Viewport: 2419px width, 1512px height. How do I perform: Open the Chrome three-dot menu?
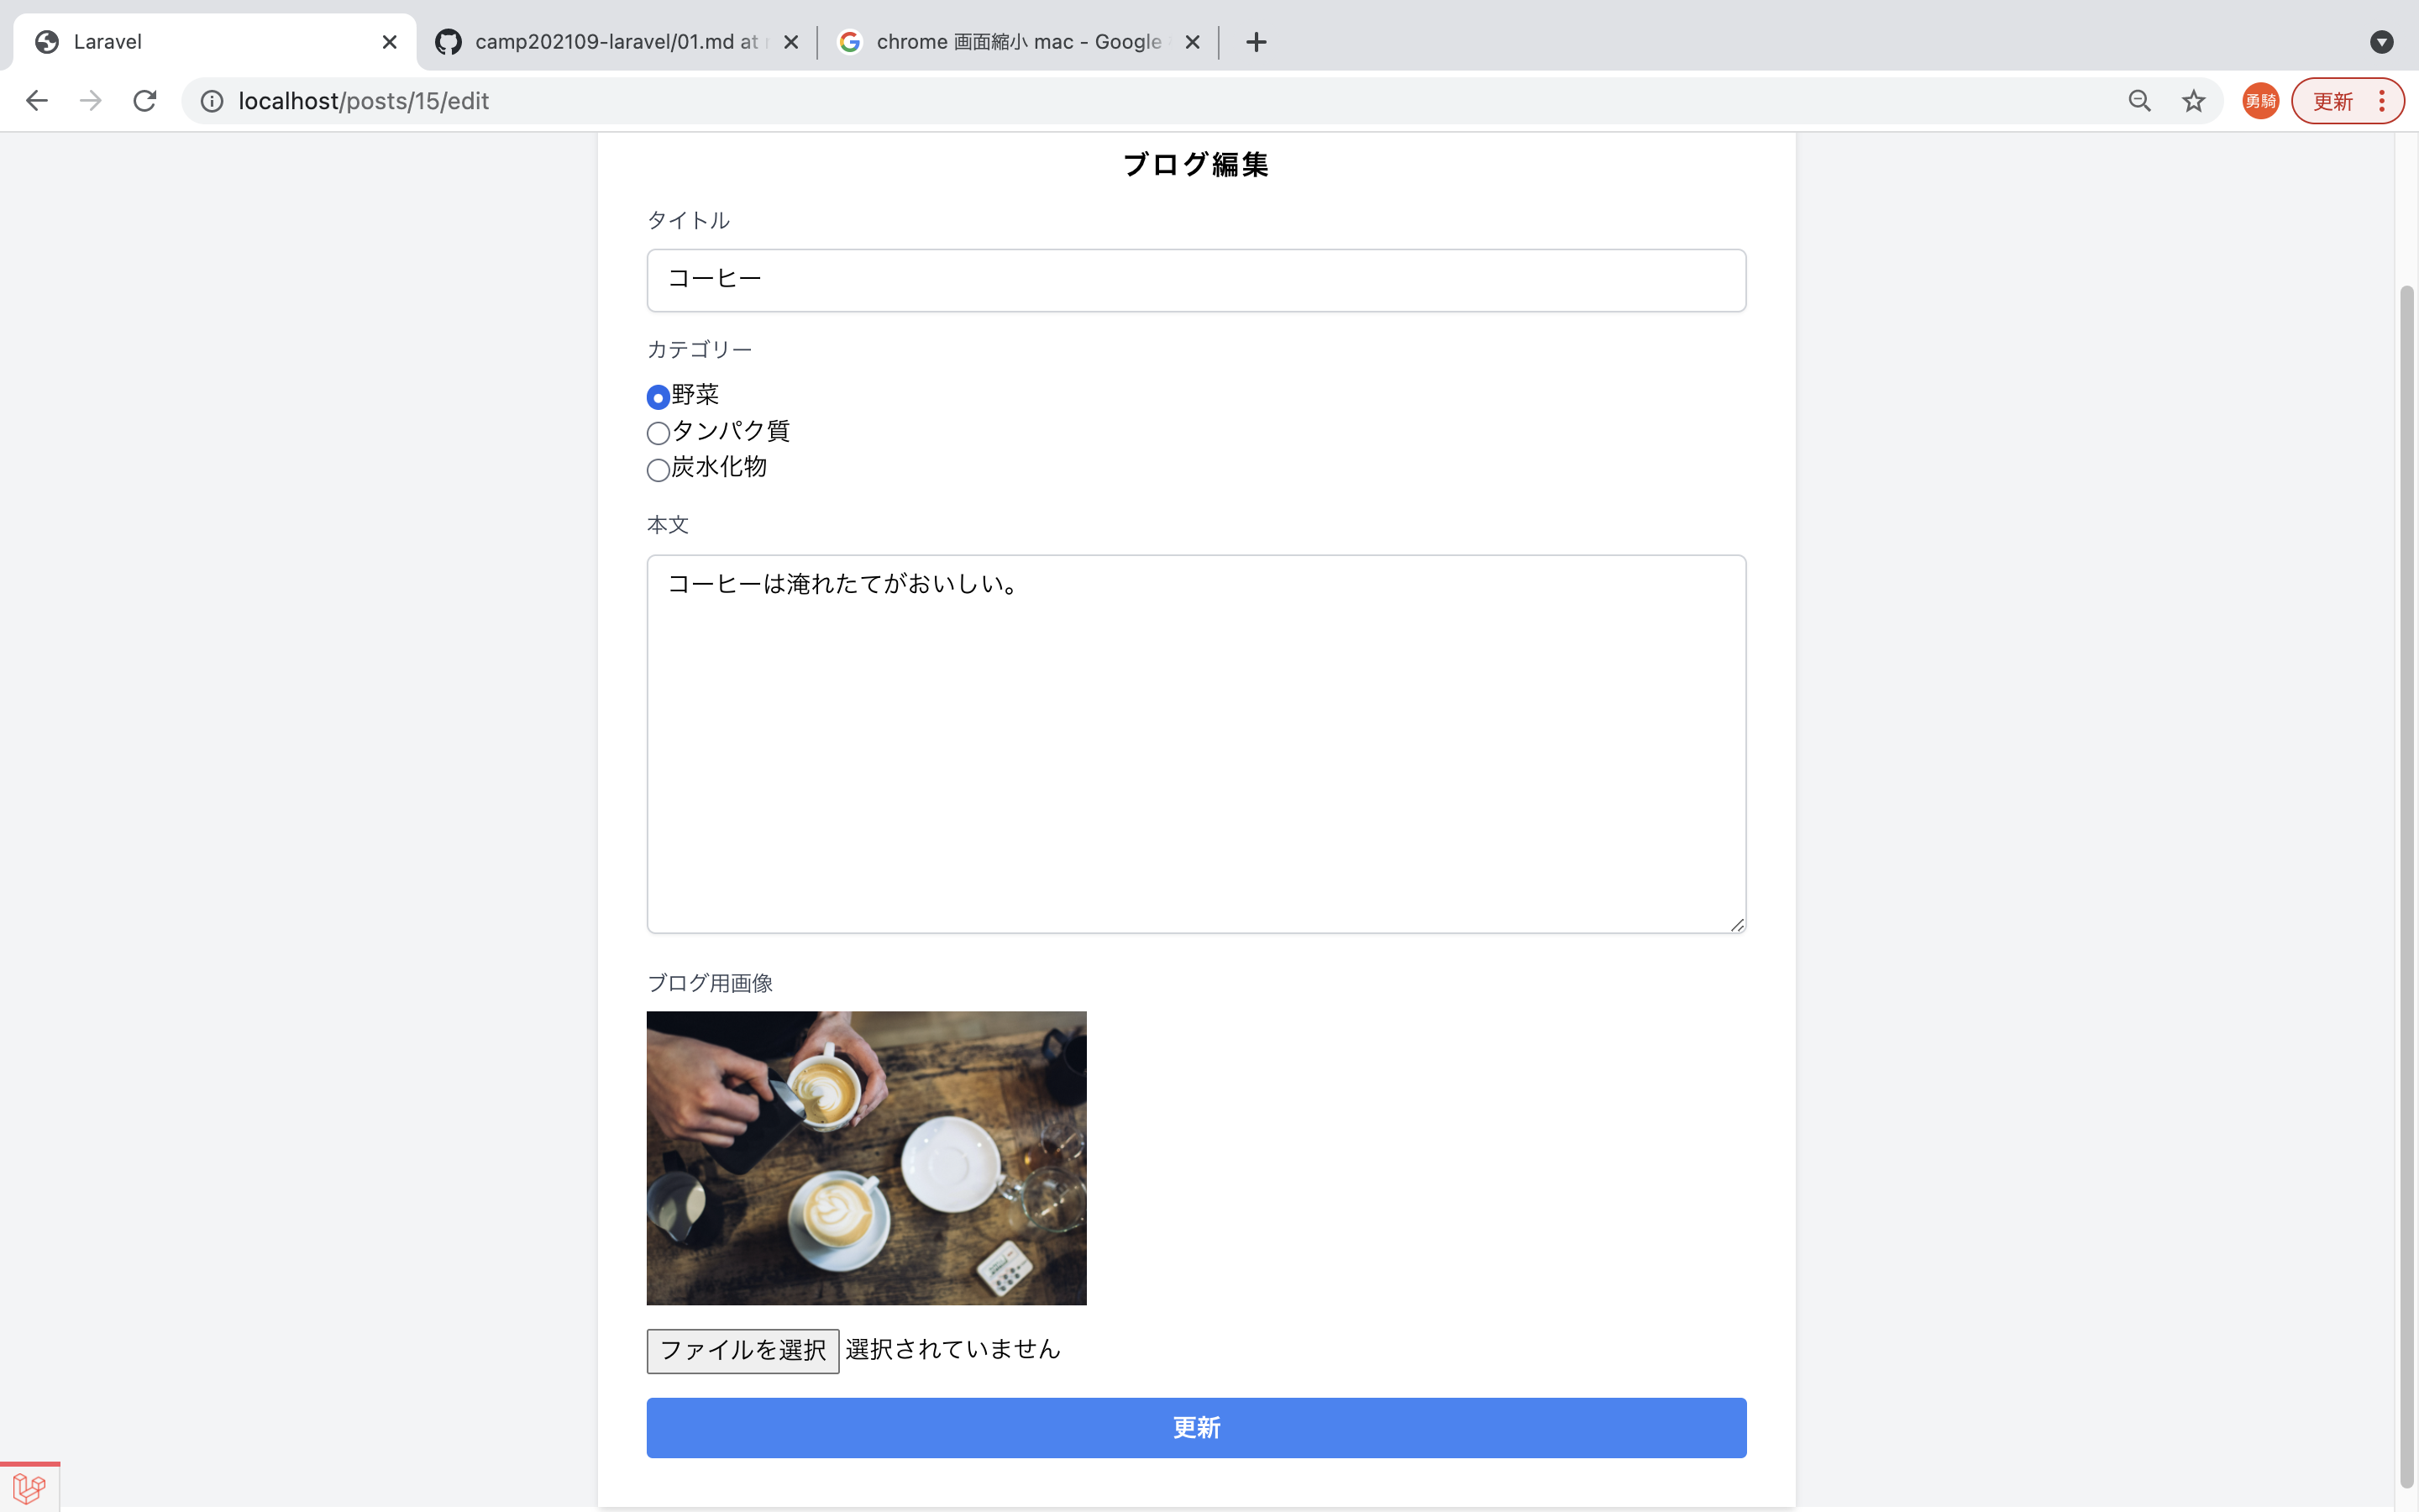pos(2382,101)
